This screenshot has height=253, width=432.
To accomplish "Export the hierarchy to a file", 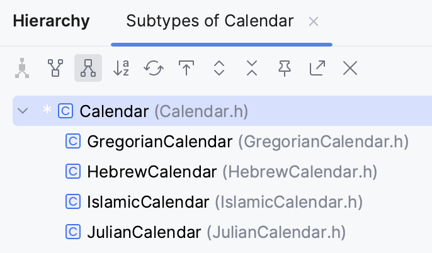I will [317, 68].
